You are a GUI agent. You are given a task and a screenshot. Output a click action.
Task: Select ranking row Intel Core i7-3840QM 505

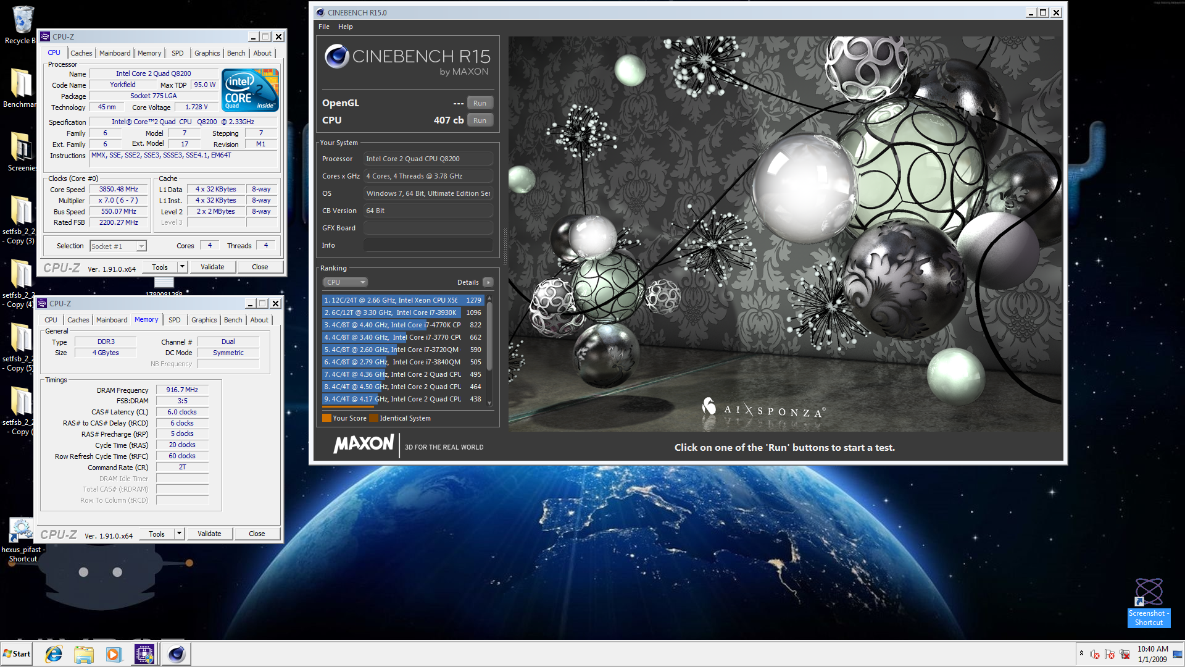coord(403,362)
